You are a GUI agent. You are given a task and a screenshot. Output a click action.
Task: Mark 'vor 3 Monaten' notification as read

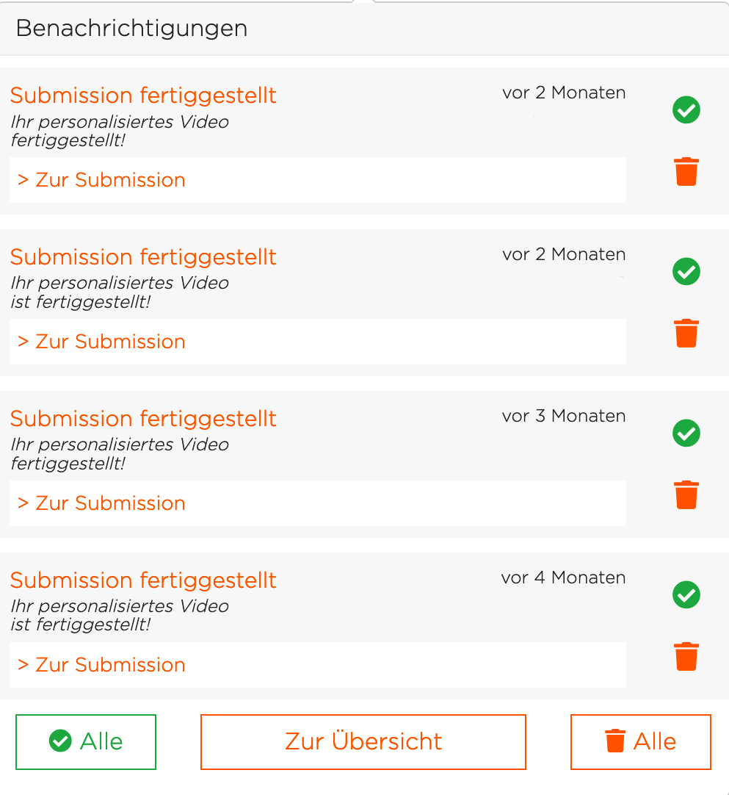click(x=686, y=433)
